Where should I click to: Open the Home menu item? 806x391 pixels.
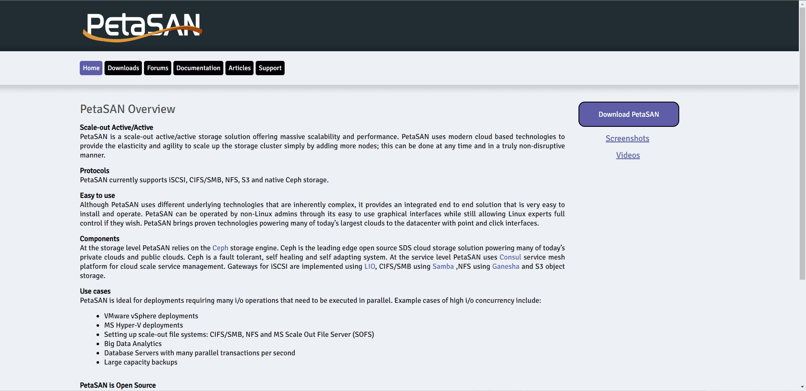click(x=91, y=68)
